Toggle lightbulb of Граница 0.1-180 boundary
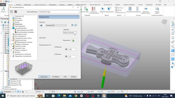Screen dimensions: 175x98 (7, 83)
